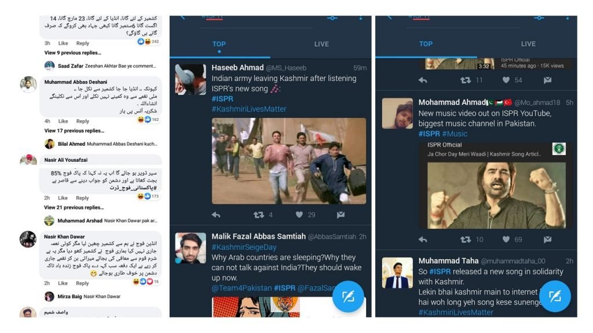Reply to Mohammad Ahmad's tweet
Screen dimensions: 593x333
click(x=423, y=239)
